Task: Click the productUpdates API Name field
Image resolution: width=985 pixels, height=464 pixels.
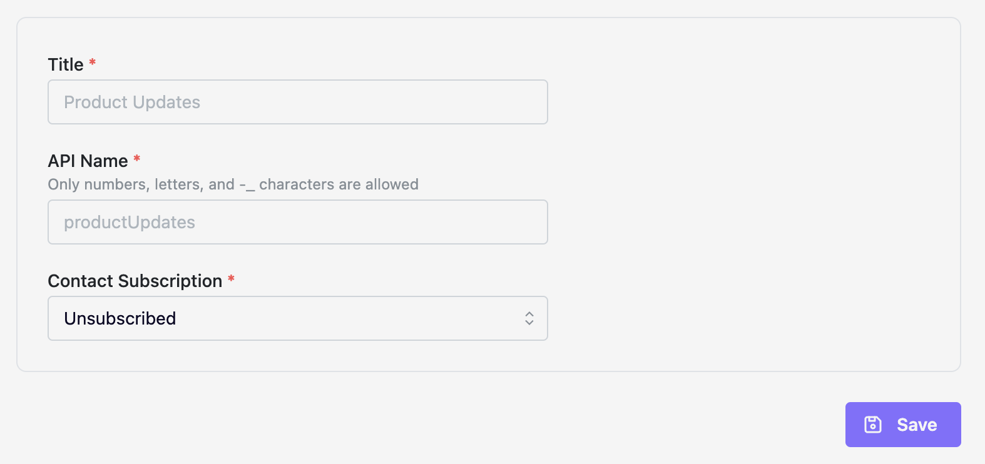Action: pyautogui.click(x=298, y=221)
